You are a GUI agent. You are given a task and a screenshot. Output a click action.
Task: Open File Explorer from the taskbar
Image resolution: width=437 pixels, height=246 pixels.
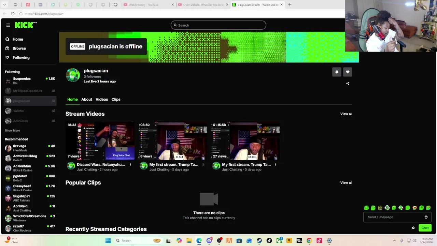(189, 241)
